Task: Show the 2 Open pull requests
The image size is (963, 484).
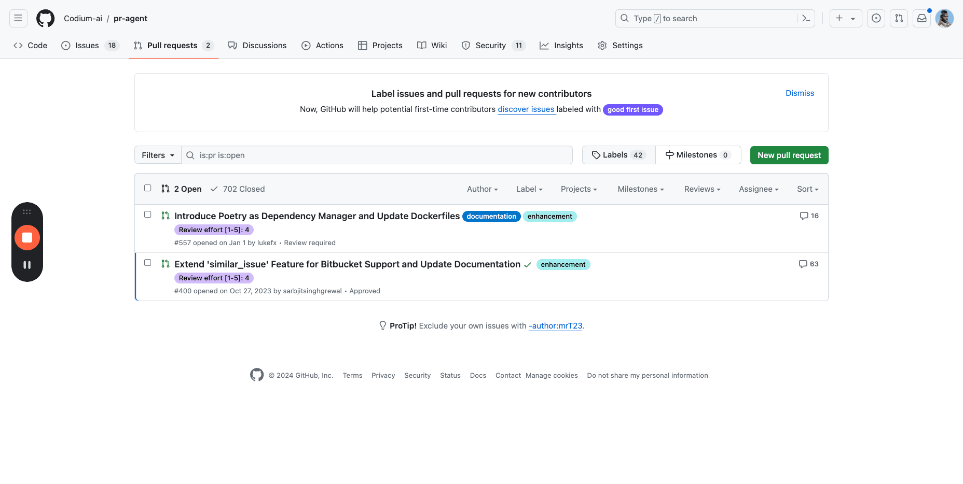Action: (x=182, y=189)
